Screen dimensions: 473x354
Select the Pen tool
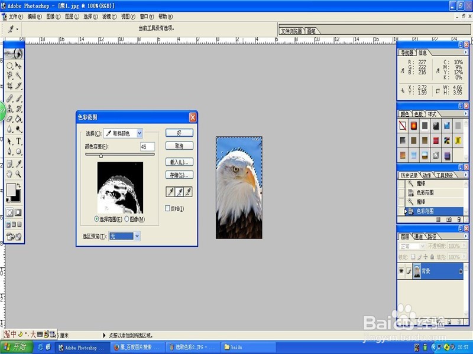pyautogui.click(x=9, y=151)
